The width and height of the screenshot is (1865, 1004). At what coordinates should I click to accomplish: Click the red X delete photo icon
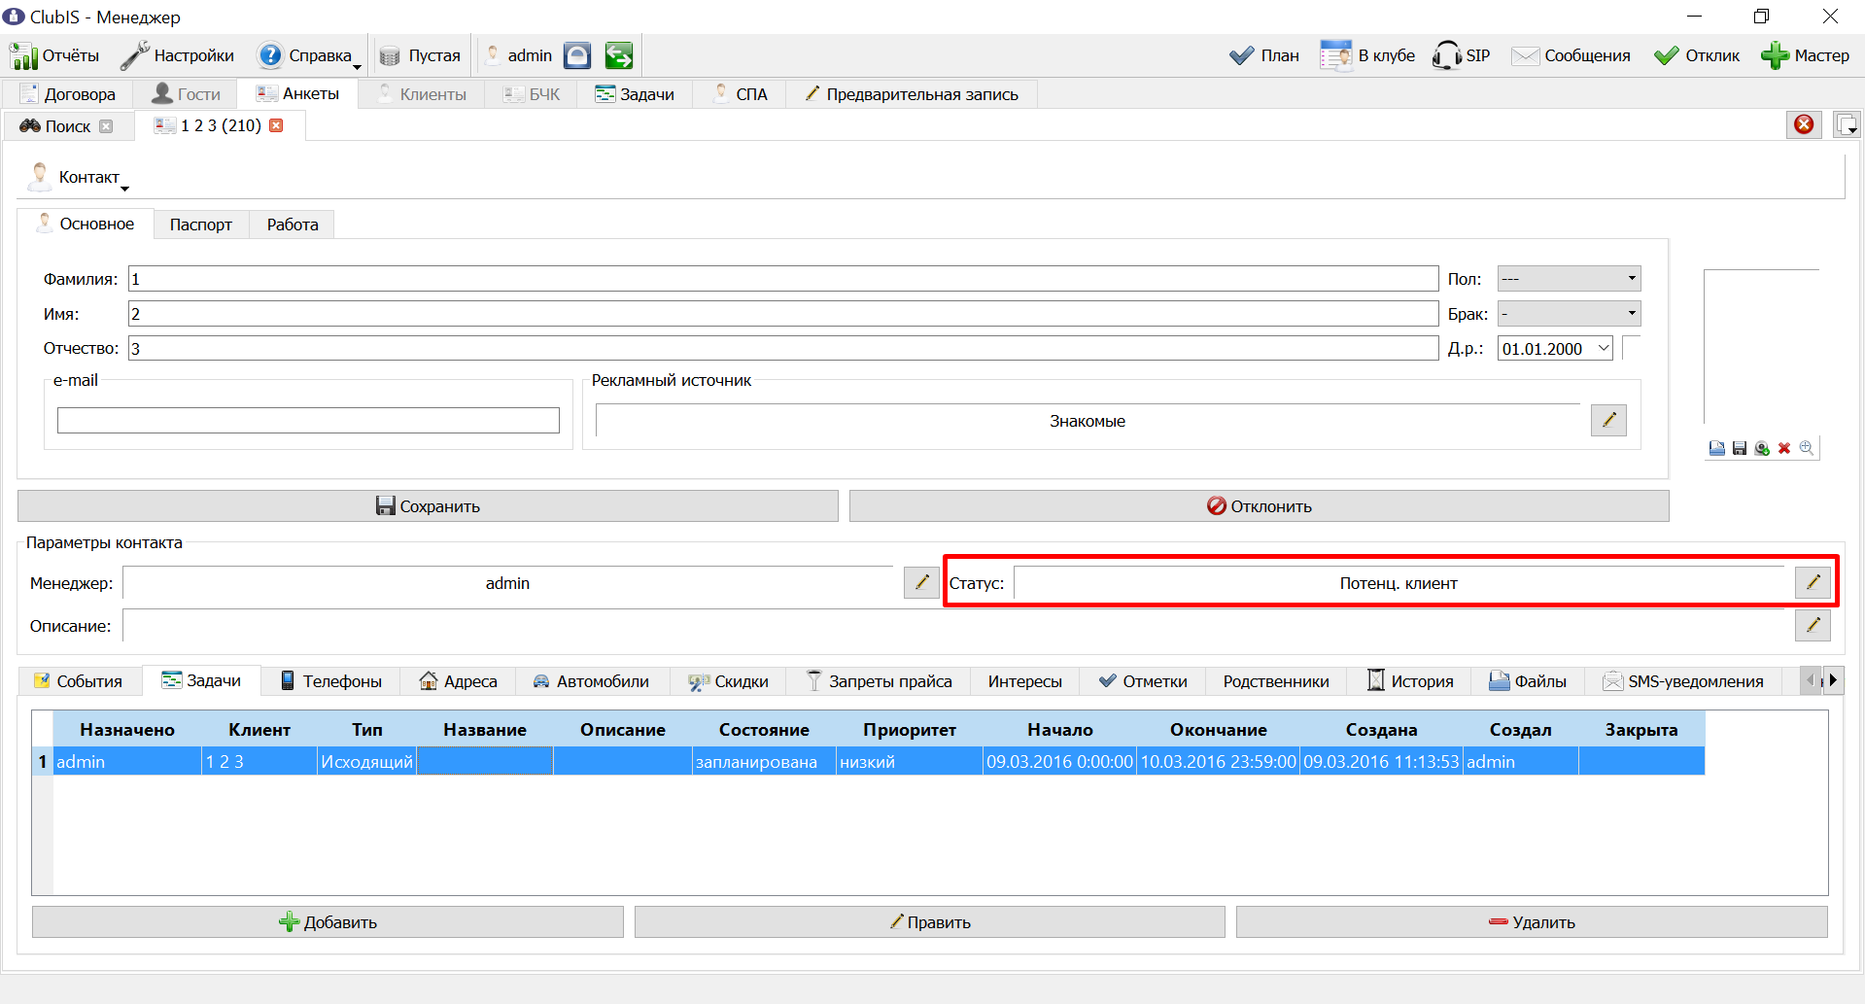[1784, 448]
